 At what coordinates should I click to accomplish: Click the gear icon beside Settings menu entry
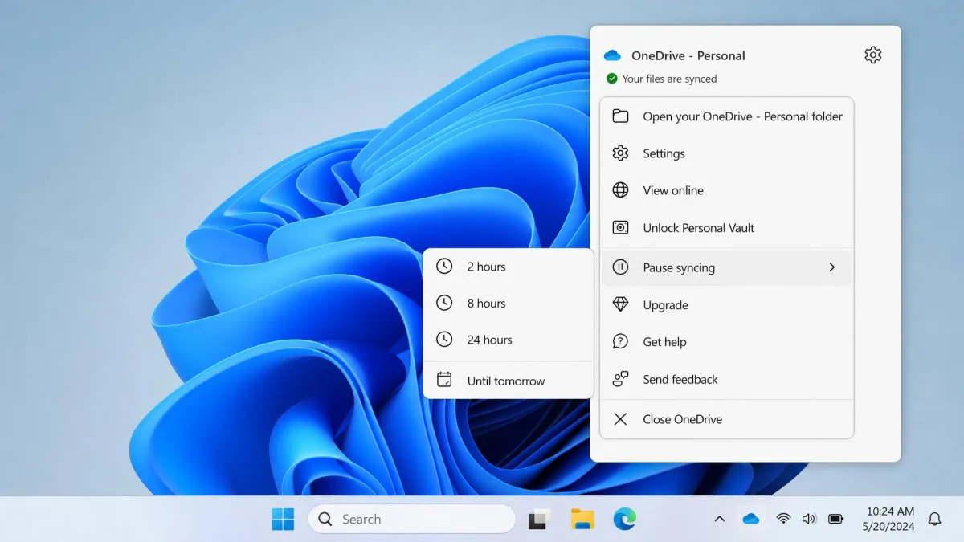[x=620, y=153]
